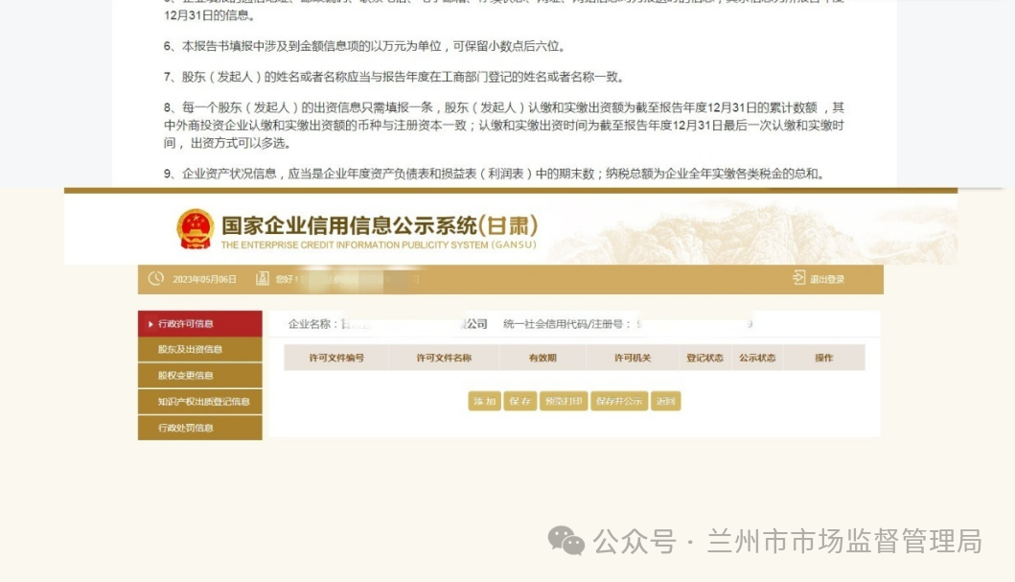Click the clock icon beside the date
This screenshot has height=582, width=1015.
(x=156, y=279)
